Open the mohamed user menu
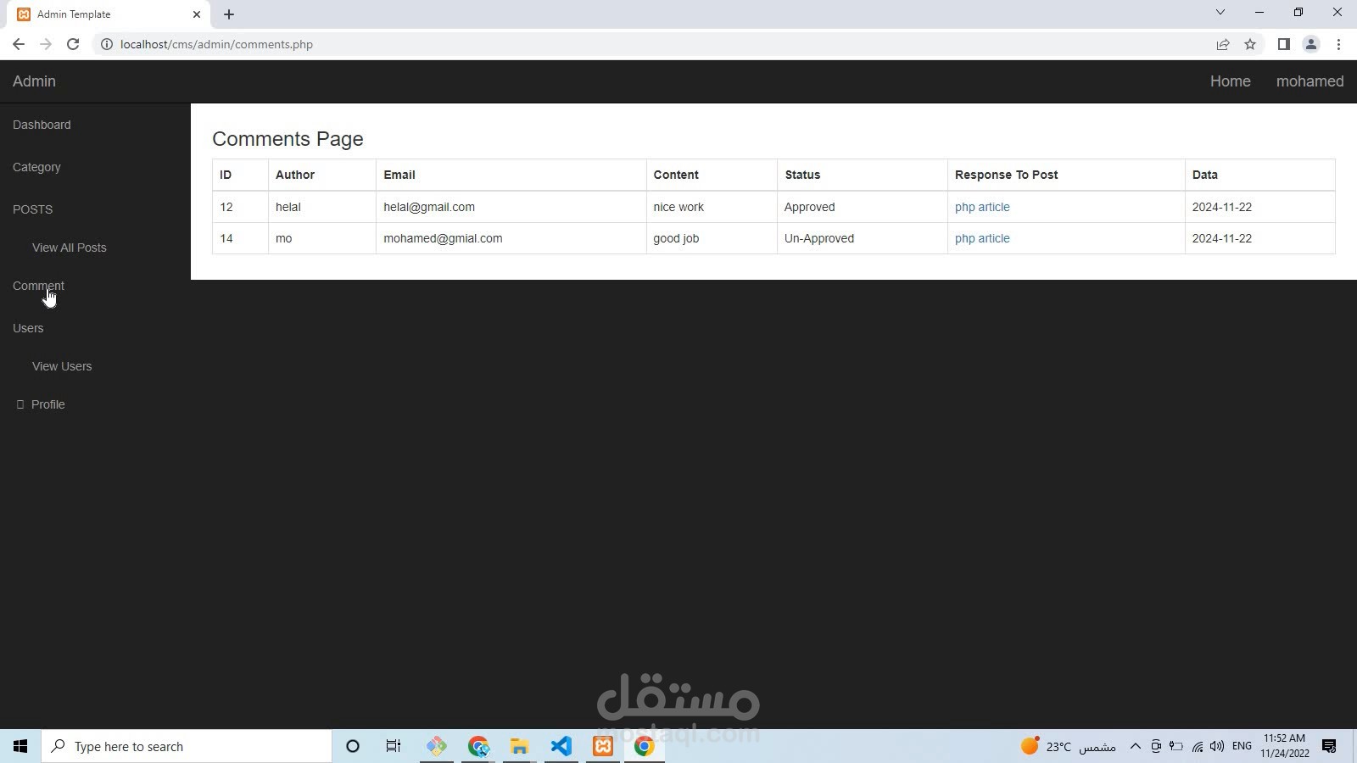 tap(1310, 81)
